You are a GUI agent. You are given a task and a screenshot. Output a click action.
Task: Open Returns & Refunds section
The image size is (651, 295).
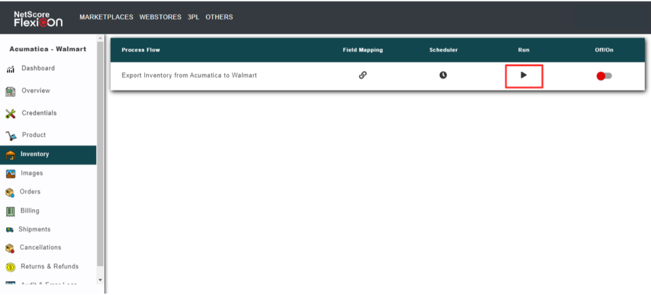coord(49,266)
